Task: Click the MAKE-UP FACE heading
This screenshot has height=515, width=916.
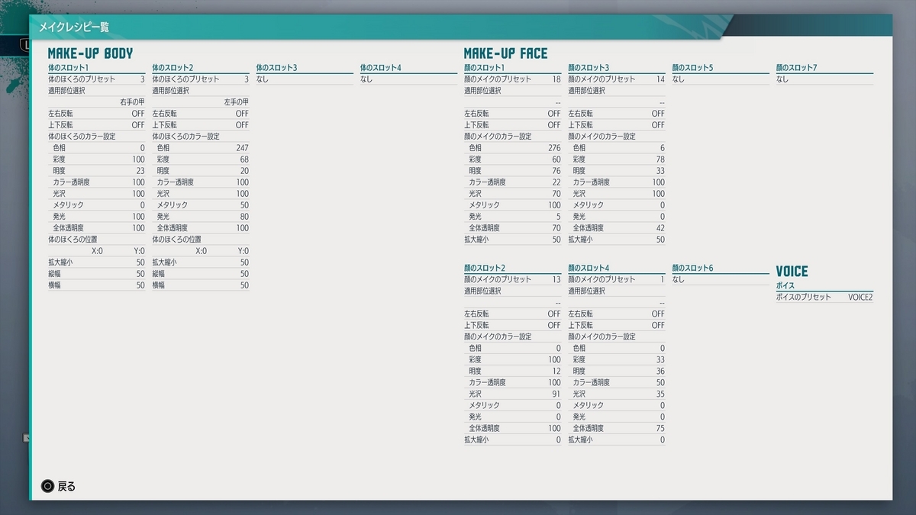Action: 506,53
